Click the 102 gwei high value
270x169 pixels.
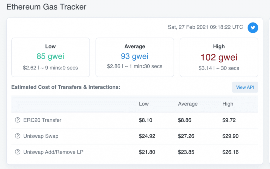219,57
